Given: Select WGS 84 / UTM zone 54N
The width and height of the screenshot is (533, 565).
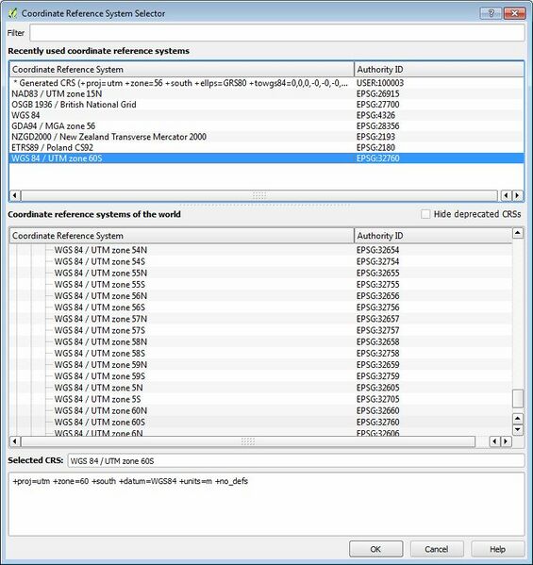Looking at the screenshot, I should (x=101, y=250).
